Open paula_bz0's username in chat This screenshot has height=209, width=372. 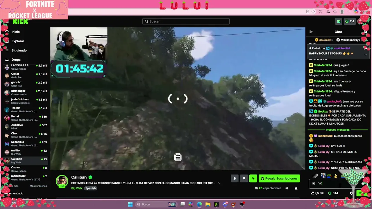[x=334, y=102]
